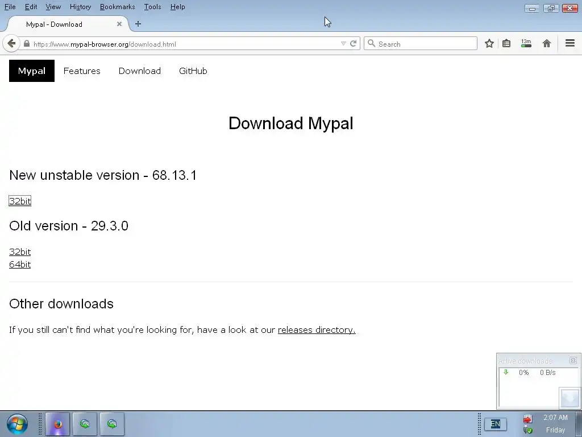Image resolution: width=582 pixels, height=437 pixels.
Task: Click the faded drop-target arrow box
Action: pos(569,398)
